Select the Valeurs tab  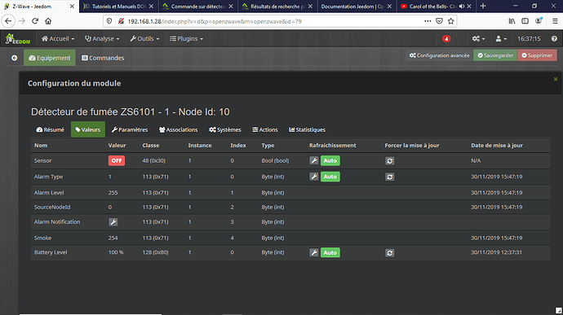(x=88, y=129)
